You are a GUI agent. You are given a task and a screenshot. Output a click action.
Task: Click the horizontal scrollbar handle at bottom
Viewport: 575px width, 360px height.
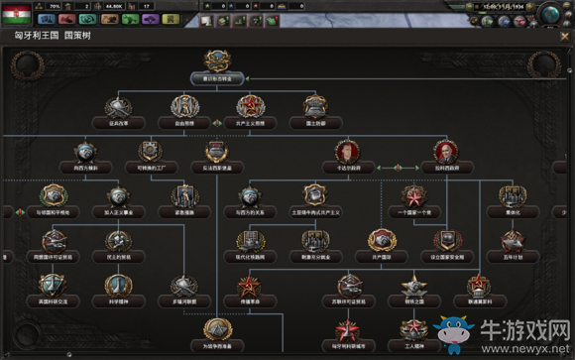(69, 354)
